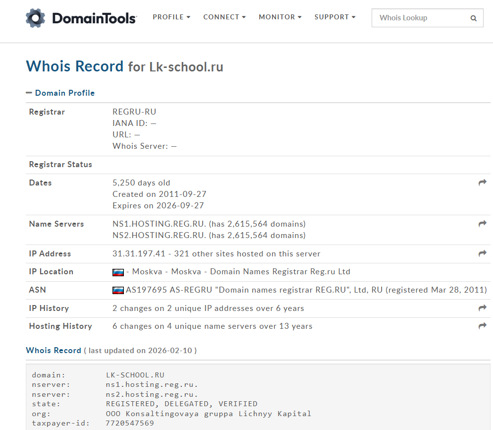
Task: Click the DomainTools gear logo
Action: [x=36, y=18]
